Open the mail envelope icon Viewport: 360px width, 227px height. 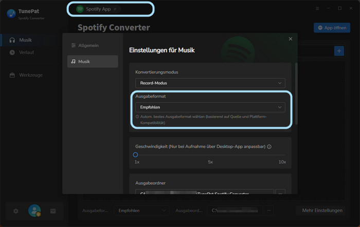53,211
